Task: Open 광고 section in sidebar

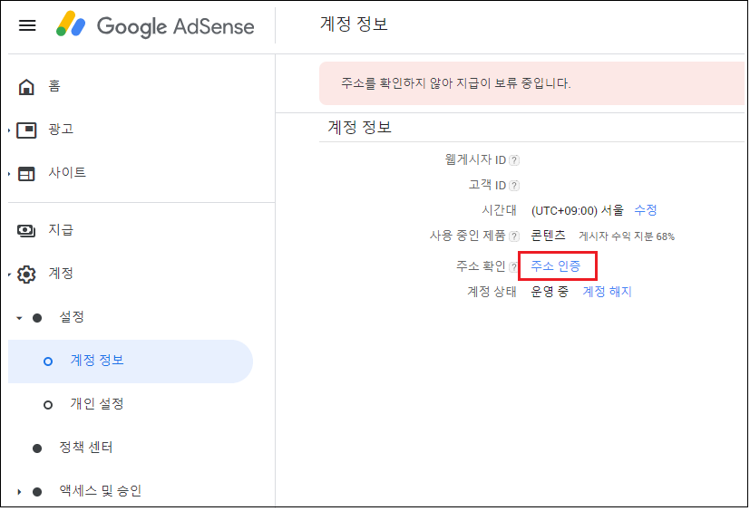Action: pos(61,130)
